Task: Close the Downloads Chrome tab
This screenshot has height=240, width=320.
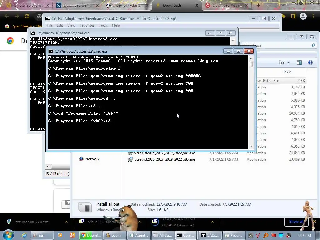Action: (197, 5)
